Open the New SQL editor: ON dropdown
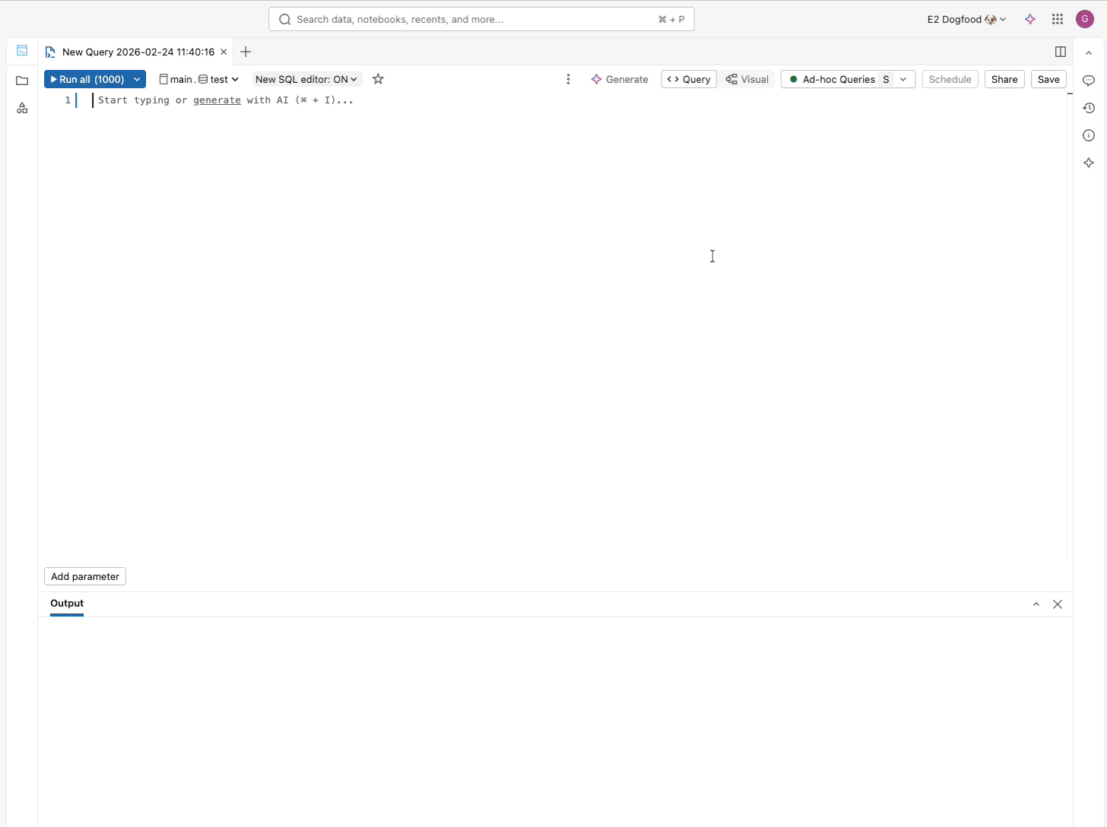The height and width of the screenshot is (827, 1107). coord(307,79)
